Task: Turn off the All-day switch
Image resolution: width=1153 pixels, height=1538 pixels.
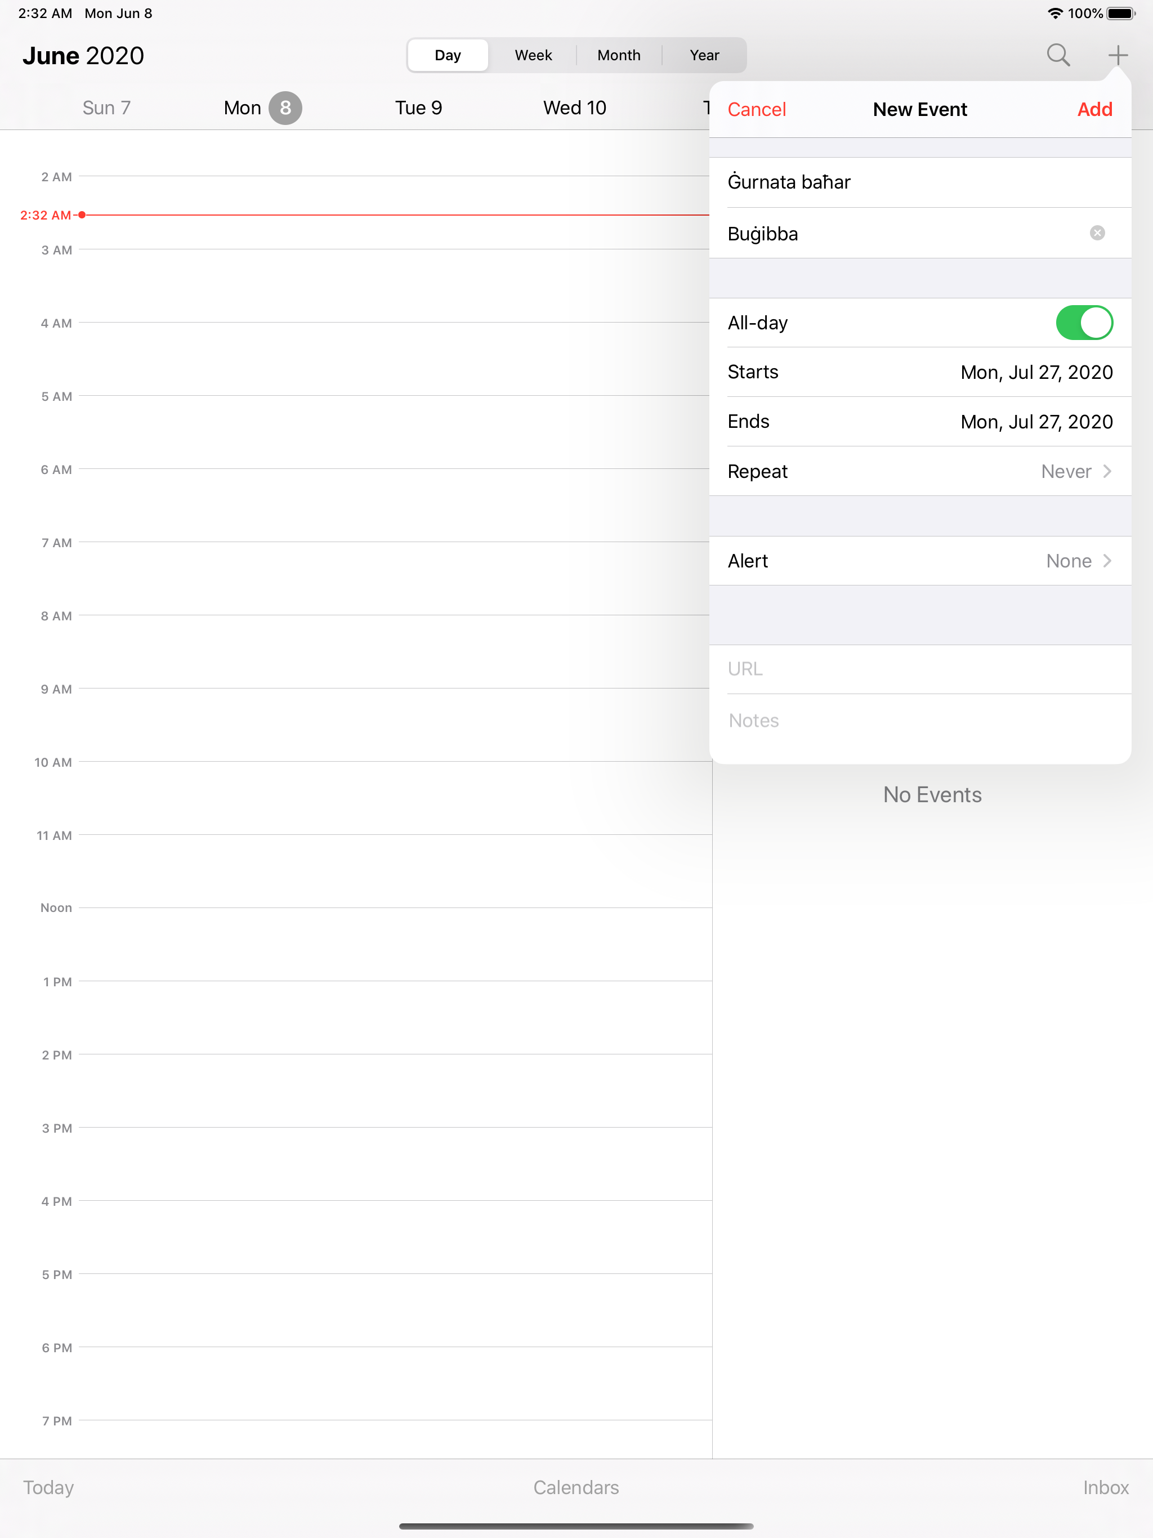Action: pyautogui.click(x=1084, y=323)
